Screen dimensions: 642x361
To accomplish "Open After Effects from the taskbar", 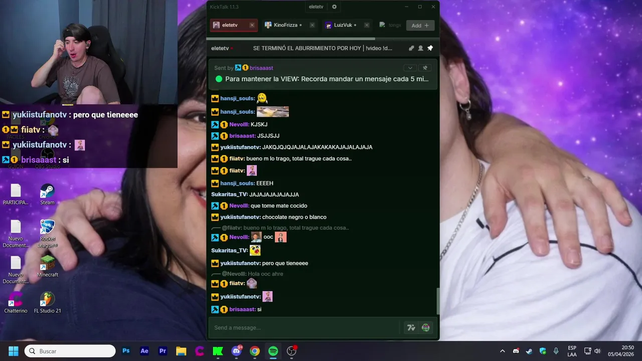I will [144, 351].
